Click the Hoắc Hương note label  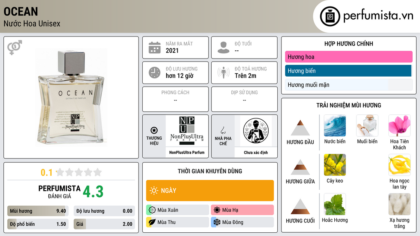coord(335,220)
